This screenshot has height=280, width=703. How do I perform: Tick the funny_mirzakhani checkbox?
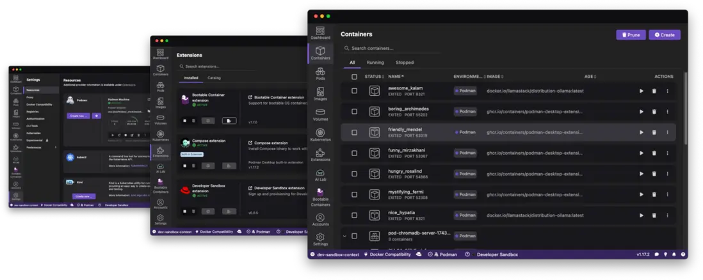point(354,153)
